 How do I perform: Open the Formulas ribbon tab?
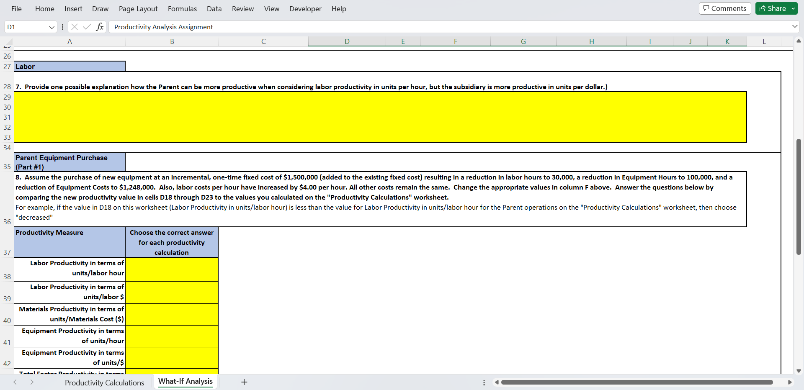tap(182, 8)
